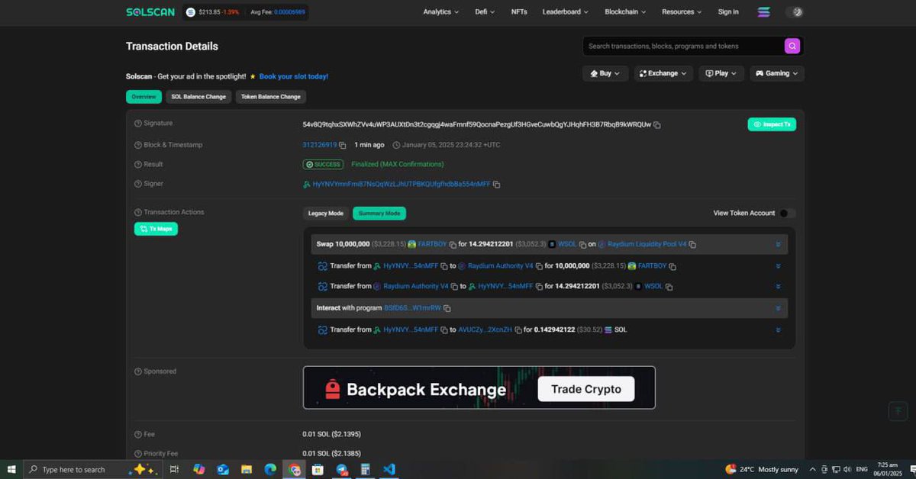Open help for Signer field
The height and width of the screenshot is (479, 916).
(138, 184)
